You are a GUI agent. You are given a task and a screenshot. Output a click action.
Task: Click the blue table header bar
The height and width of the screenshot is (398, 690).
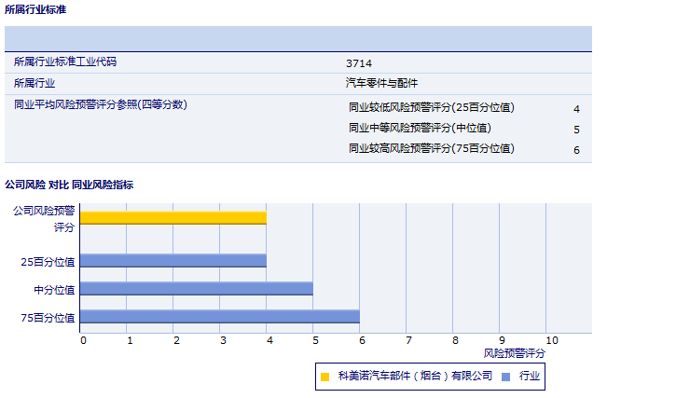coord(298,38)
